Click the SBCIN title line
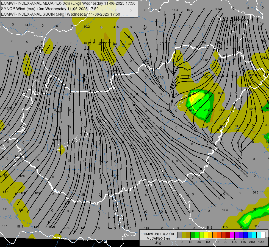The height and width of the screenshot is (247, 269). (60, 14)
